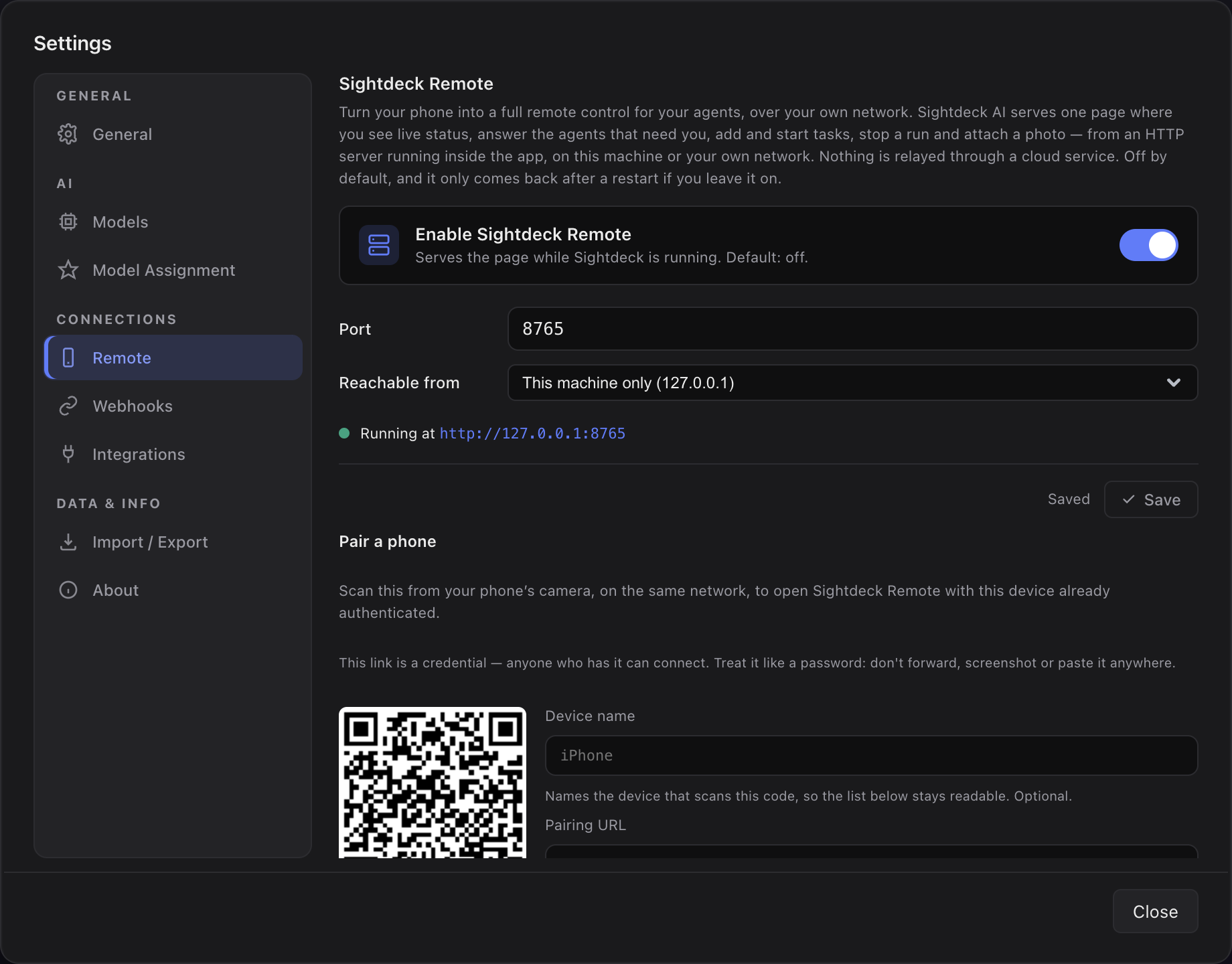The width and height of the screenshot is (1232, 964).
Task: Click the 'Serves the page while Sightdeck is running' text
Action: (x=611, y=258)
